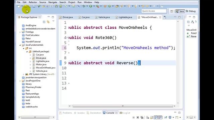Viewport: 214px width, 120px height.
Task: Switch to Lightable.java editor tab
Action: 124,17
